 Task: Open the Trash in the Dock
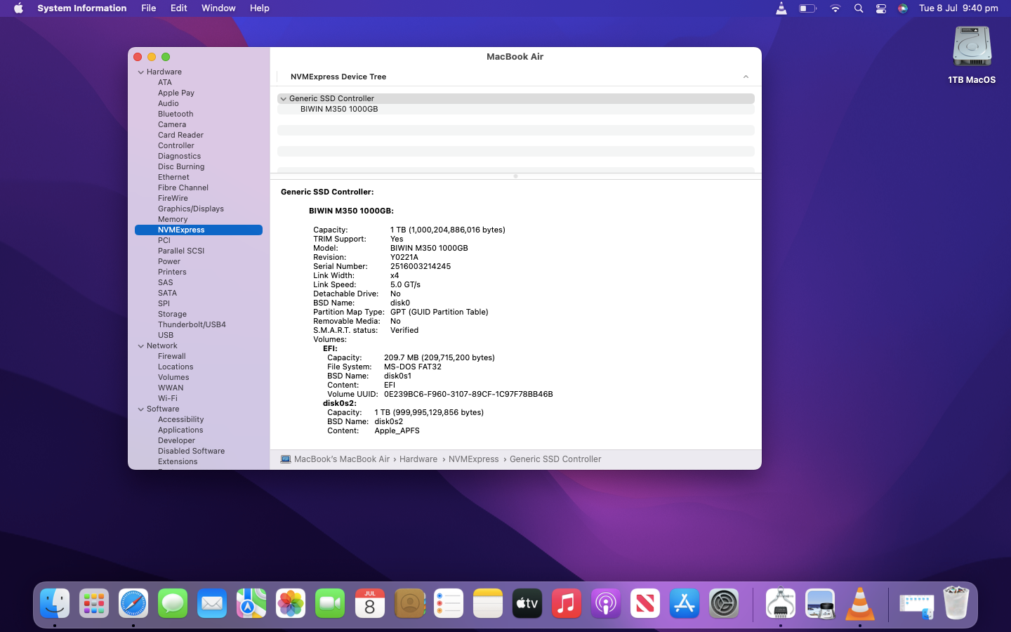click(956, 603)
